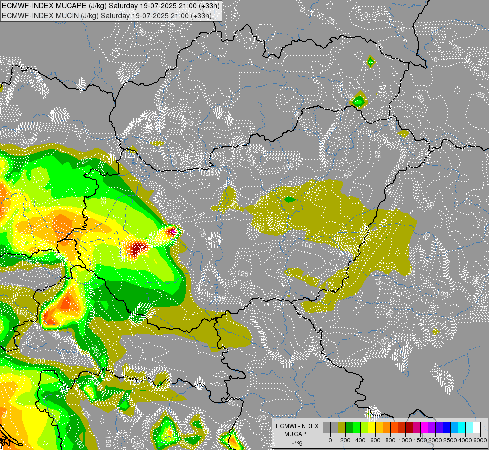This screenshot has height=450, width=489.
Task: Pick the dark maroon legend swatch
Action: (x=410, y=428)
